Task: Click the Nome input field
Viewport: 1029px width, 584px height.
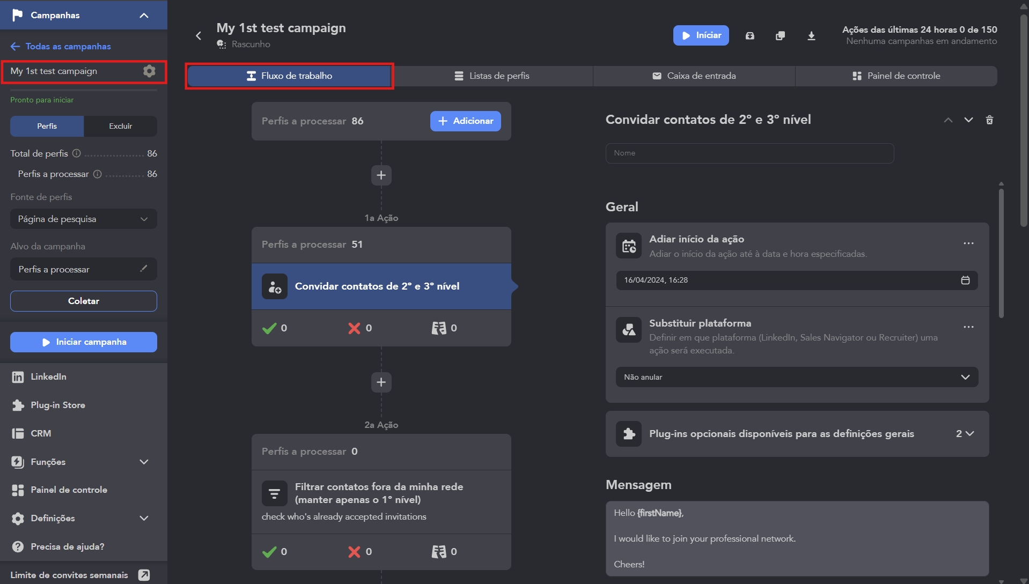Action: (749, 153)
